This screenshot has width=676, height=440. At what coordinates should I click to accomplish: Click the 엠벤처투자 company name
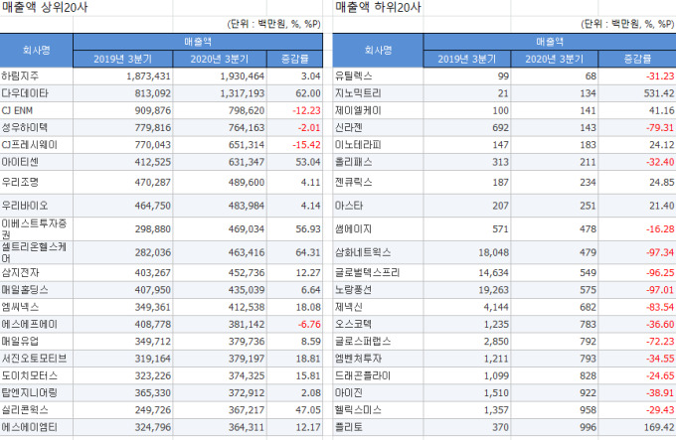pos(358,359)
